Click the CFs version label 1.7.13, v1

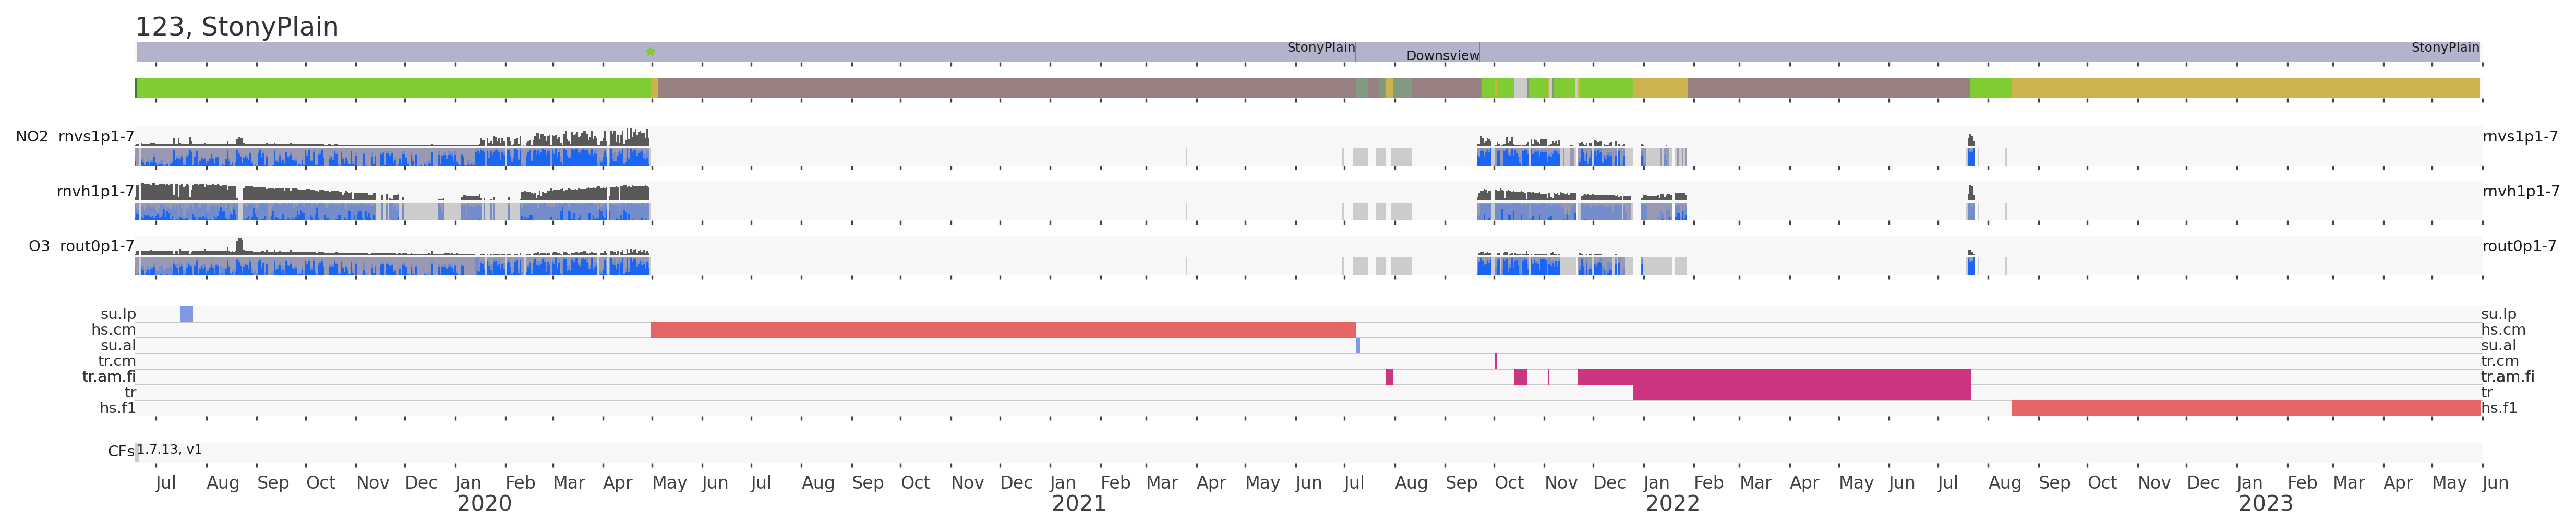tap(169, 450)
